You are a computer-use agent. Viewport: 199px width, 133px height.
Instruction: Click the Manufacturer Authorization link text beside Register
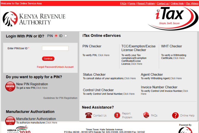click(x=36, y=119)
